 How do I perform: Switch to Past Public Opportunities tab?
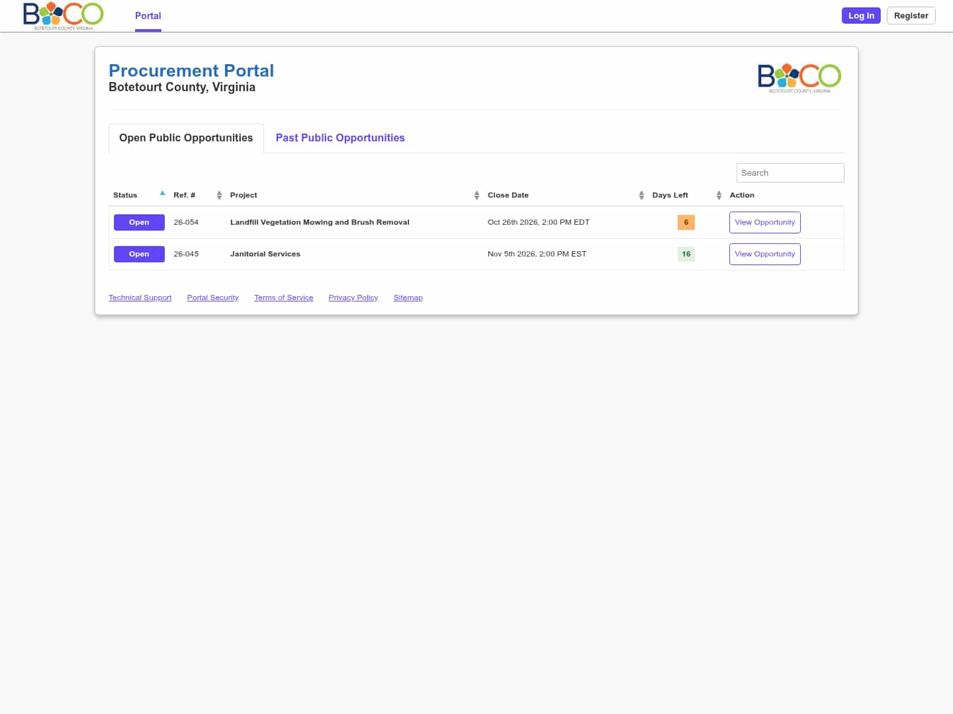pyautogui.click(x=340, y=138)
